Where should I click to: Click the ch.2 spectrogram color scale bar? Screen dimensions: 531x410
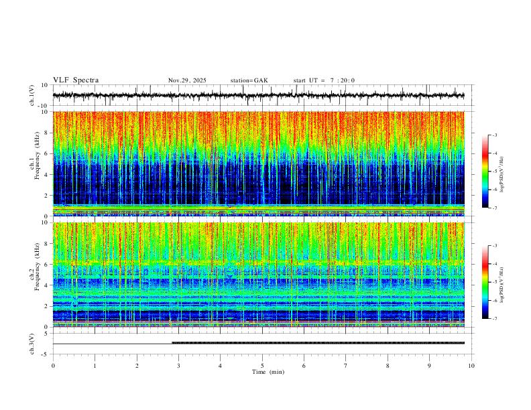tap(485, 282)
